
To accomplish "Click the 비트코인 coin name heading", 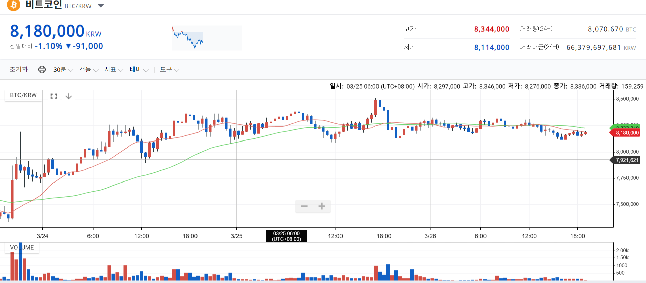I will point(44,5).
